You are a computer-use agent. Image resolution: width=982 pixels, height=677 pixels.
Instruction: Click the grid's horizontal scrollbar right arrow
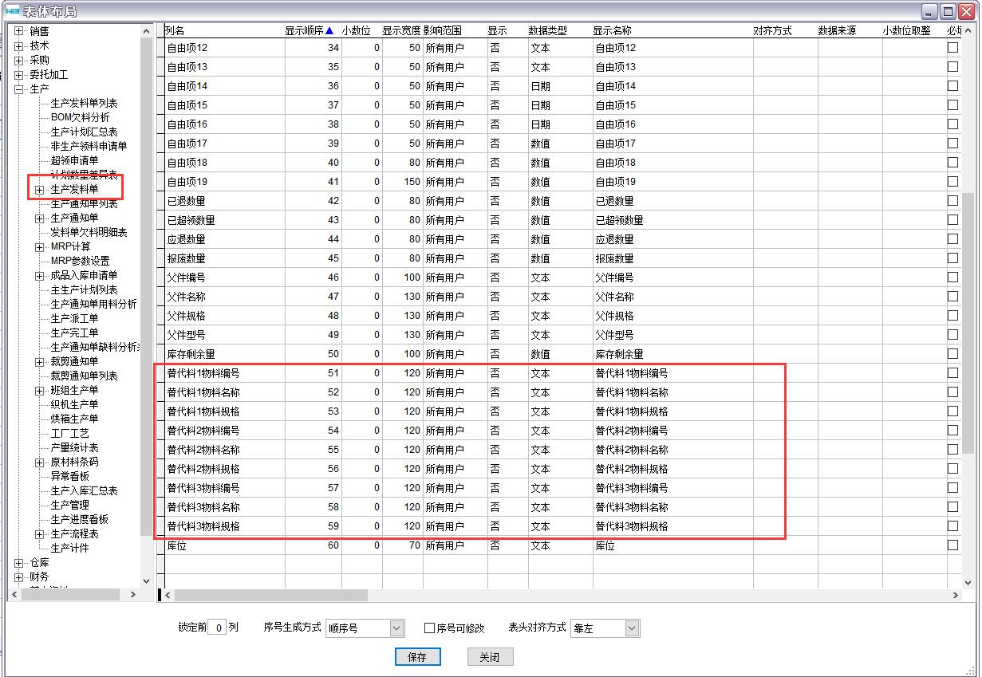[956, 596]
